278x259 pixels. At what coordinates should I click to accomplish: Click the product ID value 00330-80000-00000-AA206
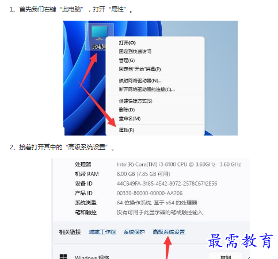click(150, 193)
